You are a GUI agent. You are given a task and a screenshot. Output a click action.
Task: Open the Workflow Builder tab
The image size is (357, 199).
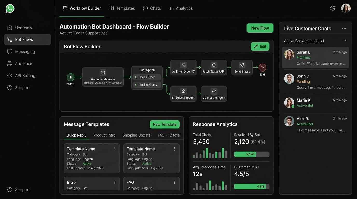coord(82,8)
